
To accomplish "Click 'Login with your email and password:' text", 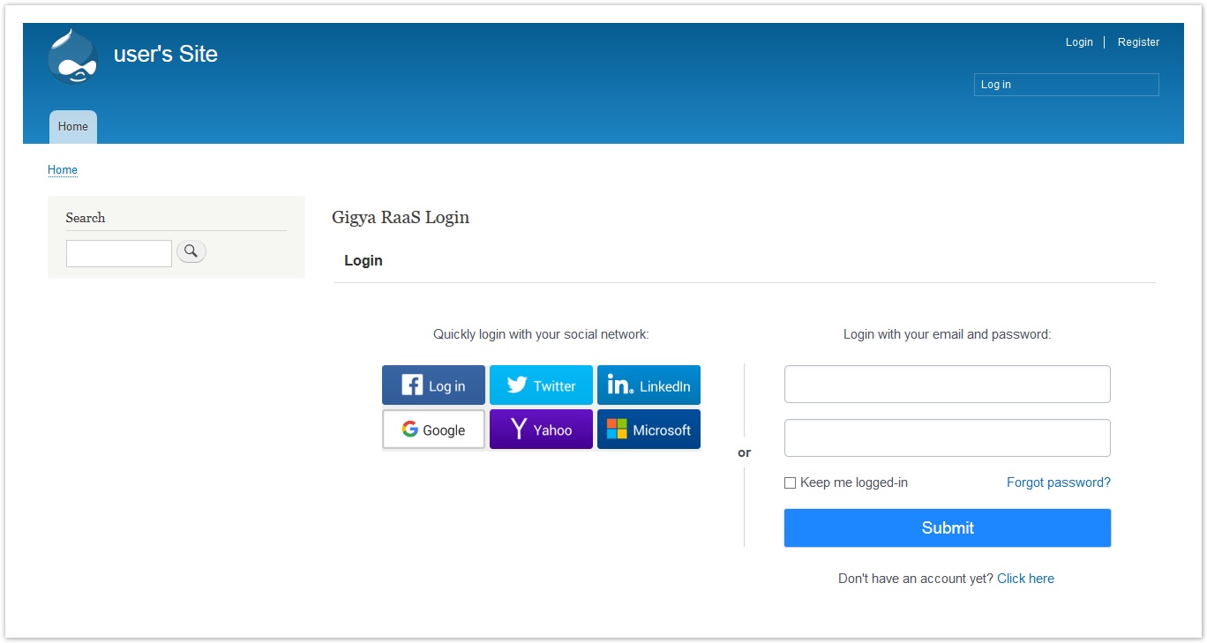I will click(948, 334).
